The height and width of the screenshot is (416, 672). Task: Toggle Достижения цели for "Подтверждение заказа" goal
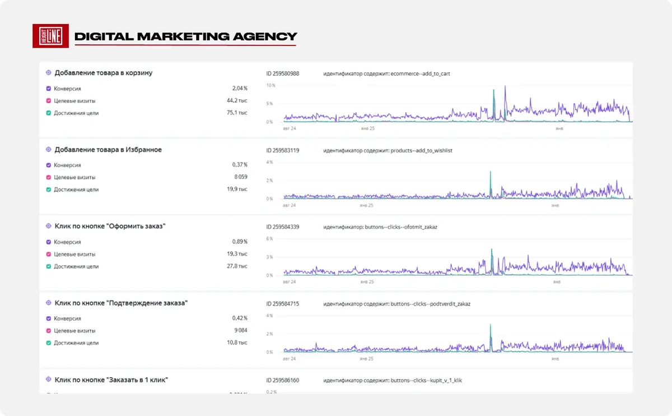click(x=49, y=343)
